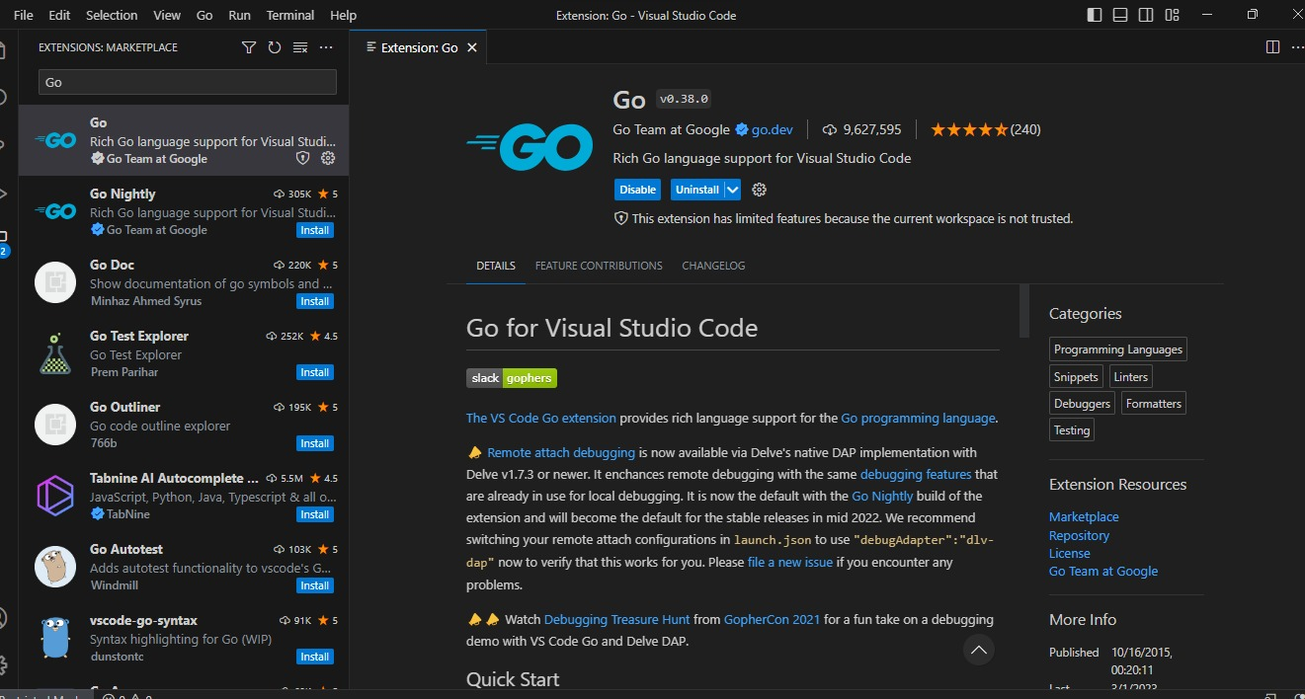Click the Uninstall button
Screen dimensions: 1305x699
[697, 190]
